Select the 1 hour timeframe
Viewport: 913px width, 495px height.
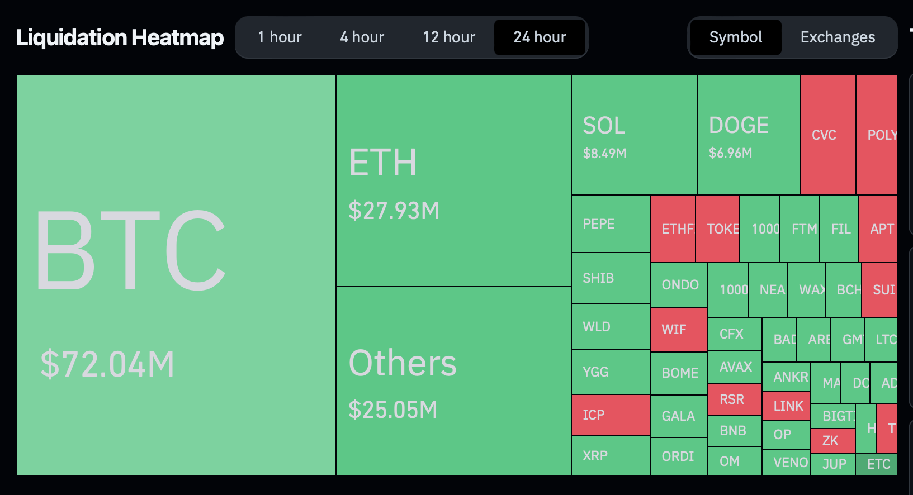280,37
